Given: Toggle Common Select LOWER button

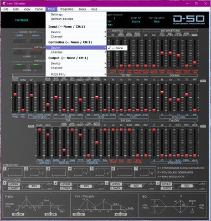Looking at the screenshot, I should click(19, 40).
